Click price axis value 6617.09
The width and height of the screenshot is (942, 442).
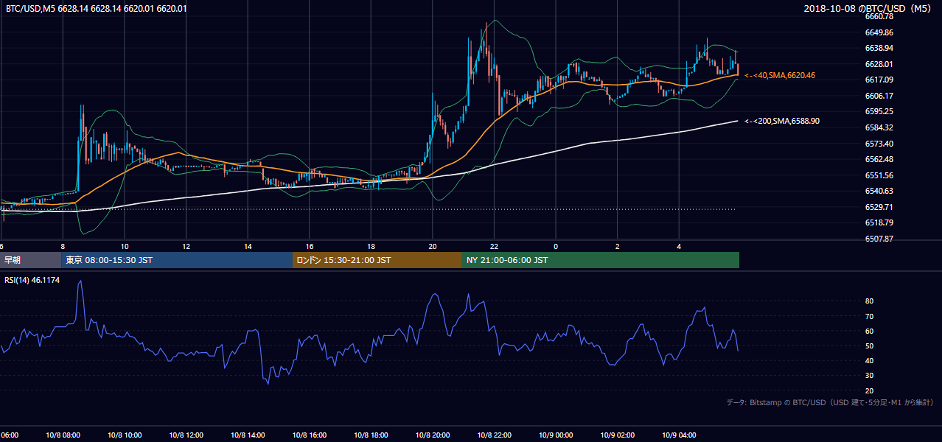point(879,80)
